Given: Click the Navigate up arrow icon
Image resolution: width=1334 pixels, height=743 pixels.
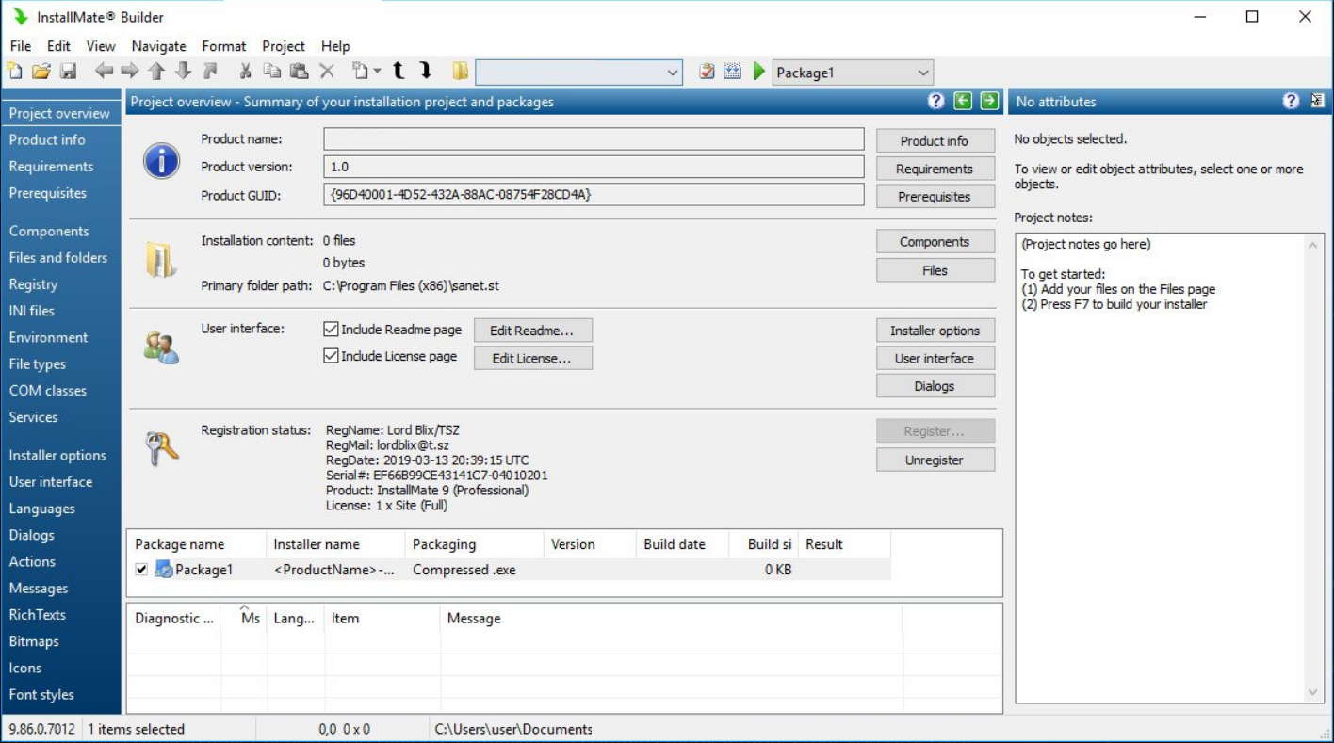Looking at the screenshot, I should tap(157, 72).
